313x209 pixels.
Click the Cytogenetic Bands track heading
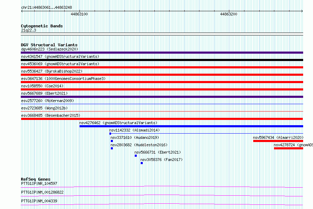[42, 26]
